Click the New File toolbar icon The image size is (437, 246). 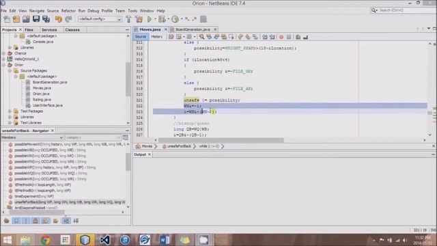click(7, 19)
